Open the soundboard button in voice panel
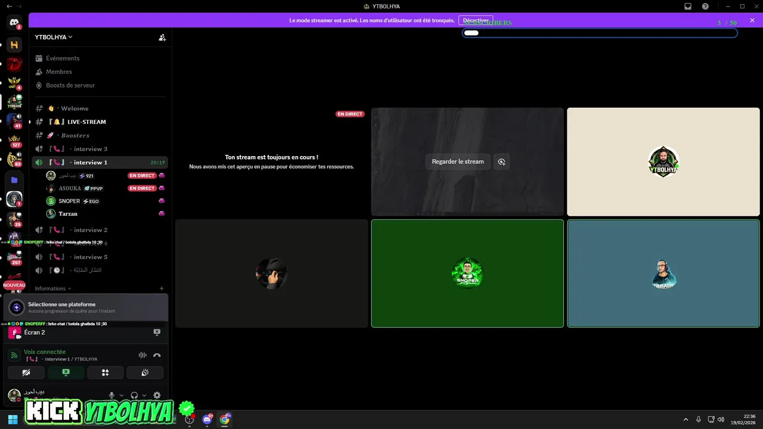Image resolution: width=763 pixels, height=429 pixels. point(145,372)
